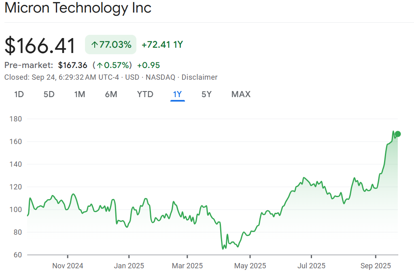Show the 1M price history
Screen dimensions: 414x278
[80, 94]
